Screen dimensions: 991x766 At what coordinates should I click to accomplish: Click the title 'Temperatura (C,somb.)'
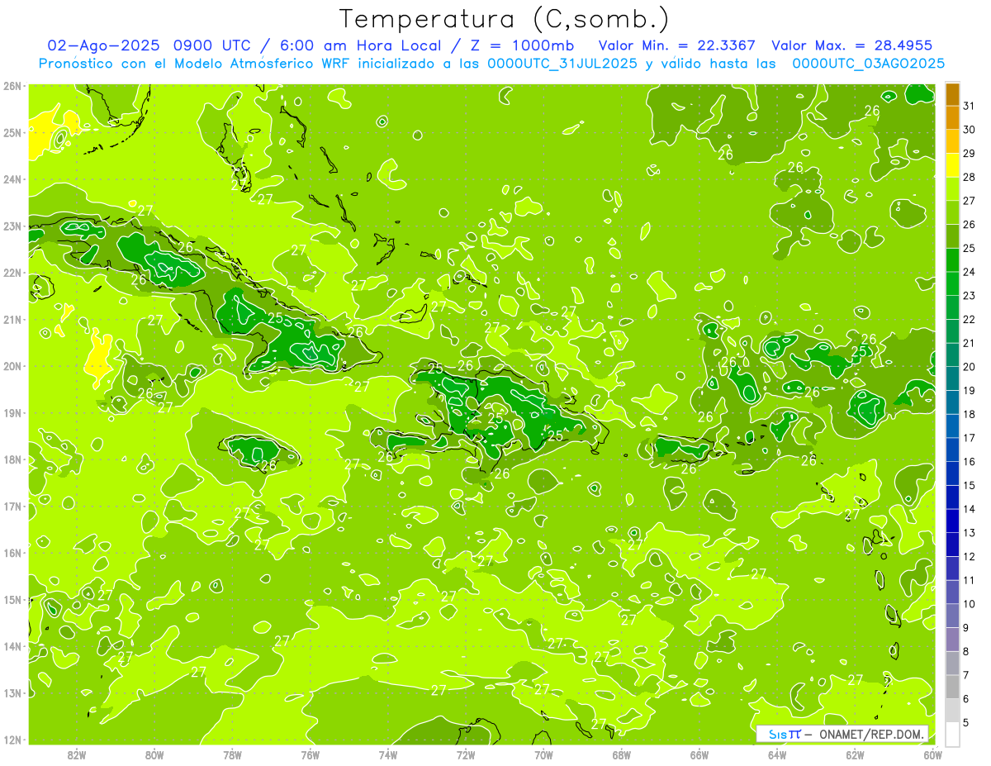click(505, 19)
